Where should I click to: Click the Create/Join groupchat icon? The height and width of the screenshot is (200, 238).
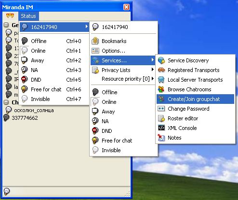point(161,99)
